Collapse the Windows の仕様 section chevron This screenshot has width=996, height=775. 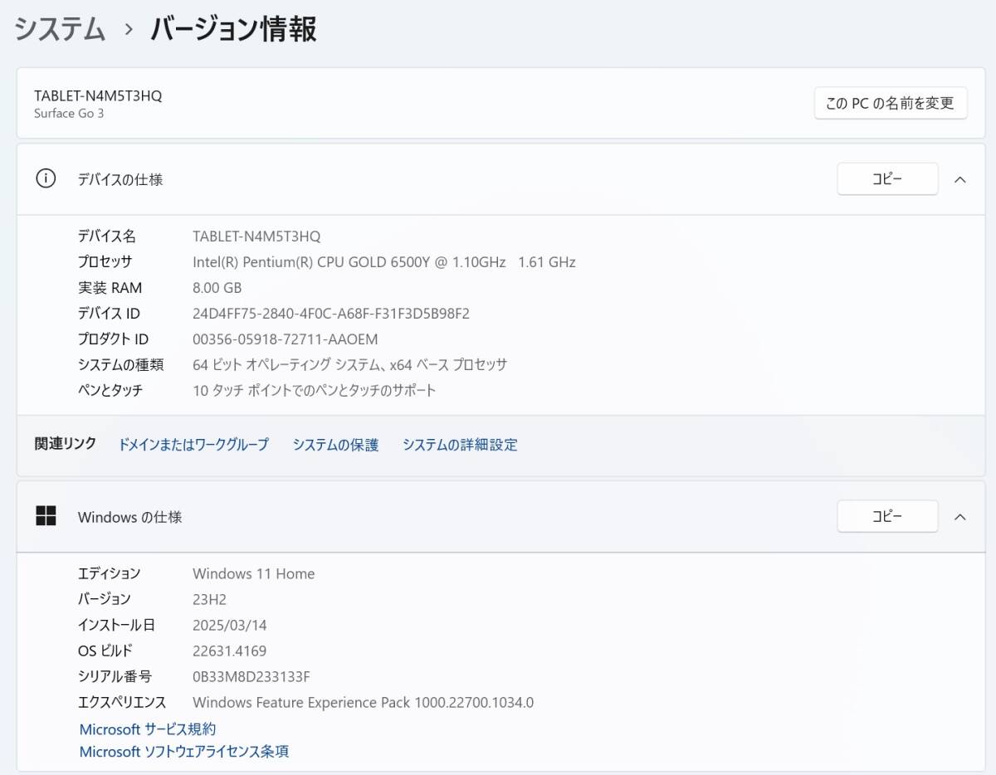point(960,517)
